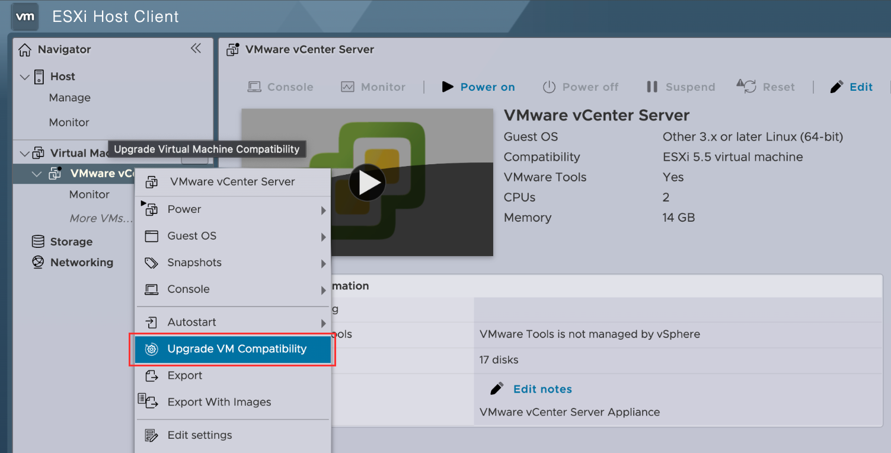Click the 17 disks value
Image resolution: width=891 pixels, height=453 pixels.
499,360
